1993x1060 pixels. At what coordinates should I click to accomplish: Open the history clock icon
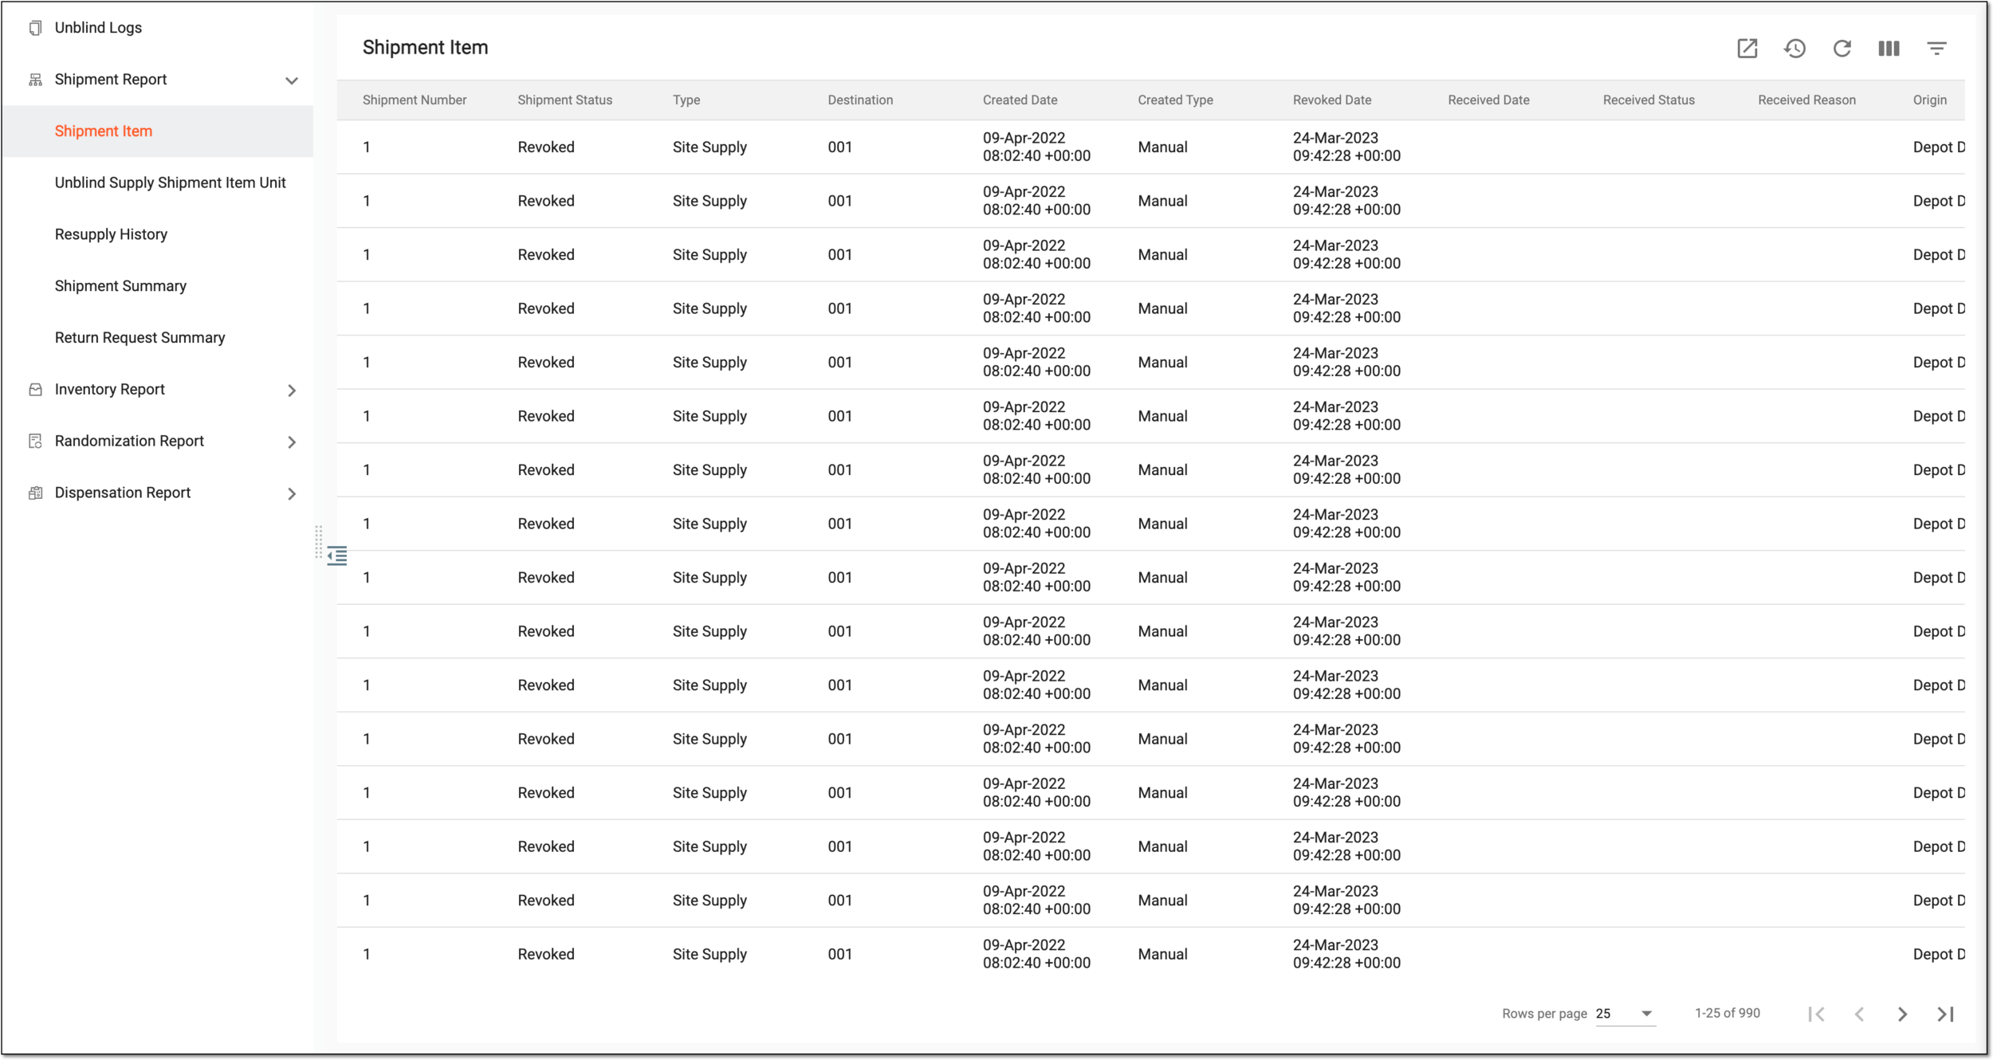pyautogui.click(x=1794, y=49)
